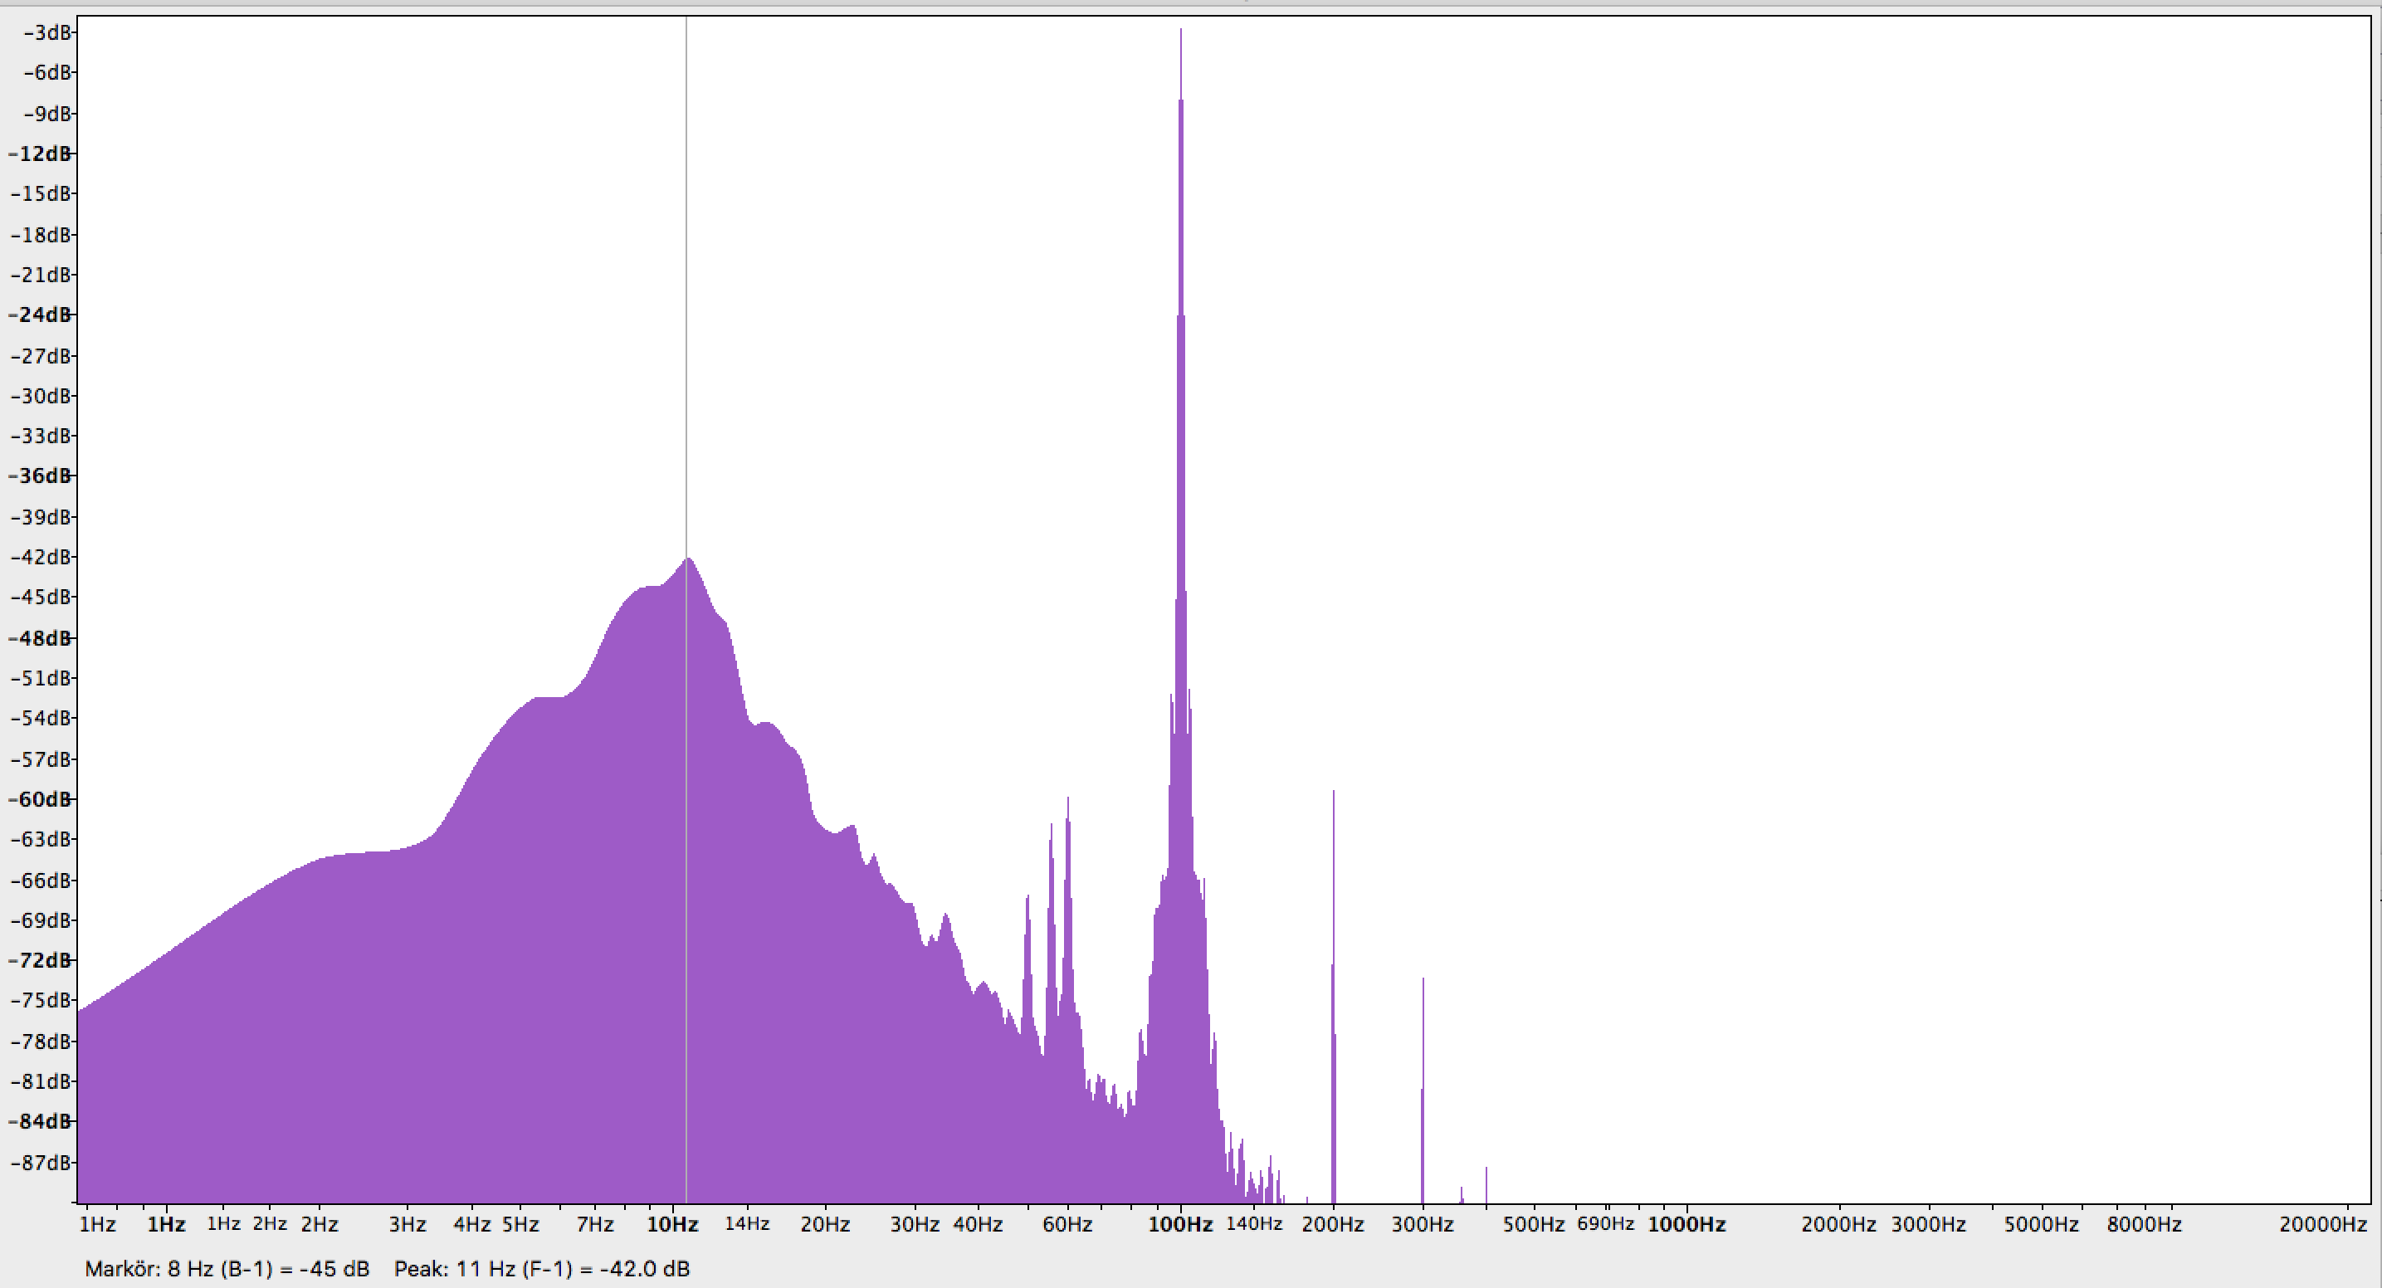2382x1288 pixels.
Task: Click the -66dB axis label
Action: 41,881
